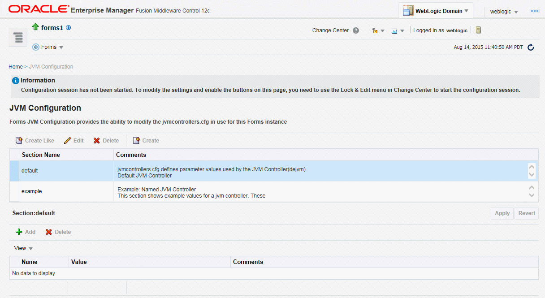Click the Edit pencil button
Viewport: 545px width, 298px height.
74,141
